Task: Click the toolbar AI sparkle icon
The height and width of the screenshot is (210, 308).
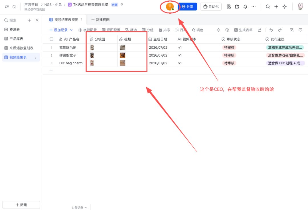Action: (x=218, y=30)
